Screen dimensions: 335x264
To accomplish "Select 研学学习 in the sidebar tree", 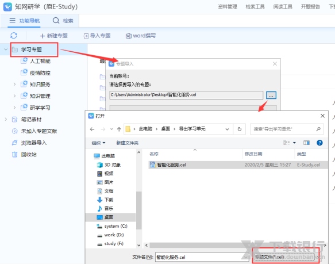I will coord(40,108).
